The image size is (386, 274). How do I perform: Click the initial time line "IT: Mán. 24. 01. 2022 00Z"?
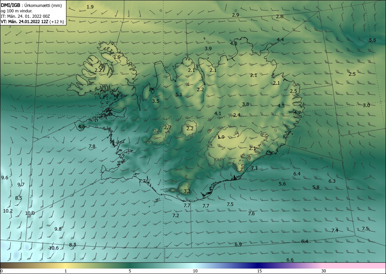[25, 16]
